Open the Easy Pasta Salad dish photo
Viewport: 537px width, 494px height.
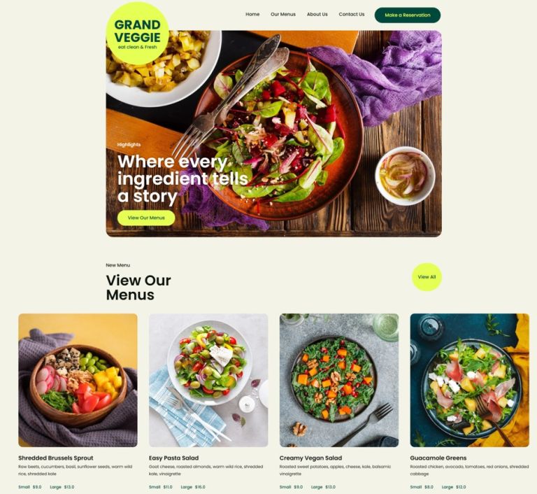(208, 380)
